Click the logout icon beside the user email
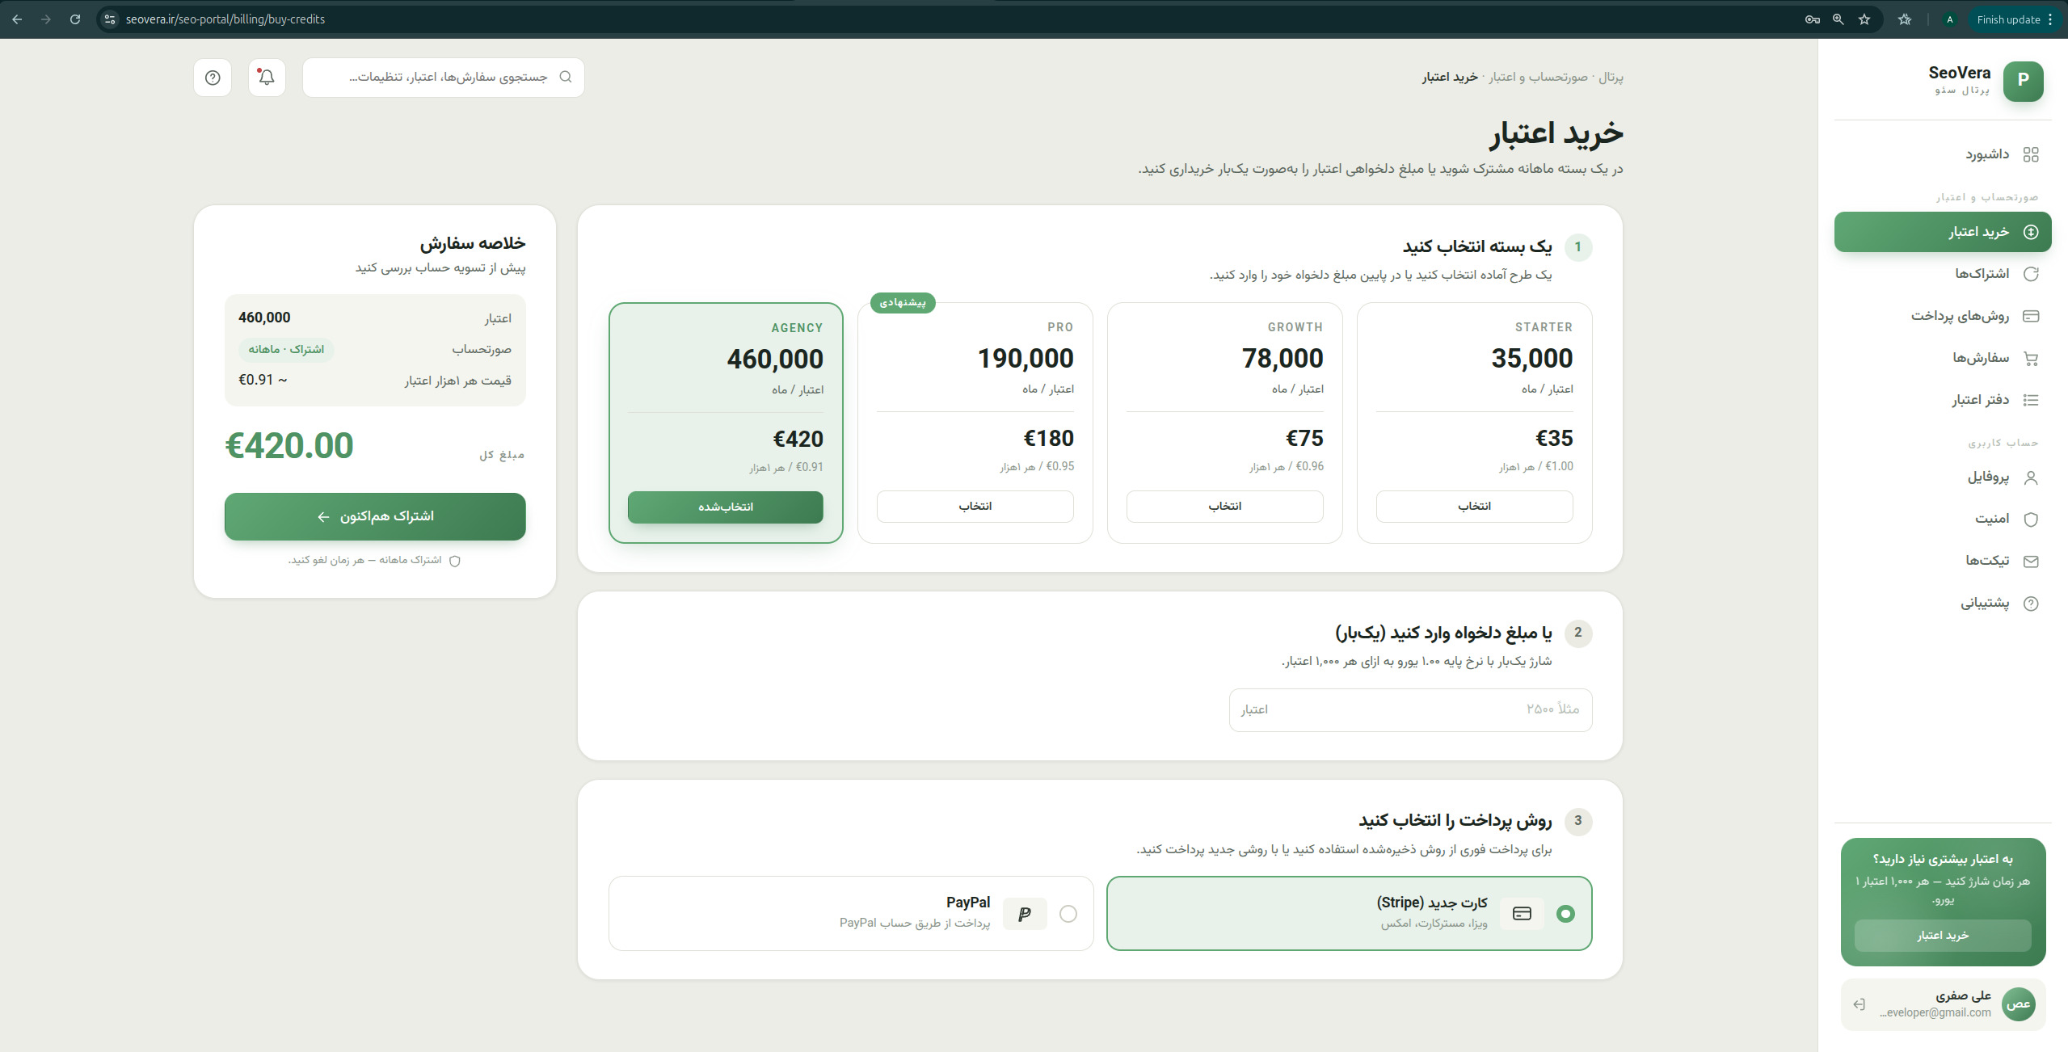Image resolution: width=2068 pixels, height=1052 pixels. tap(1860, 1004)
